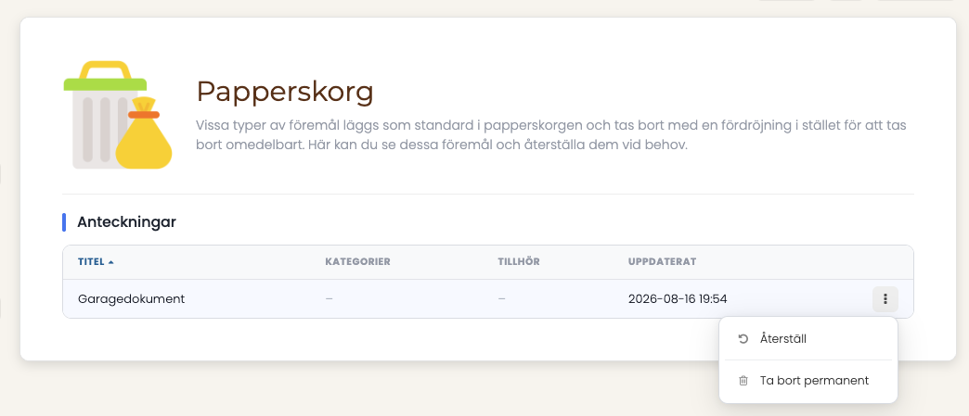Click the Papperskorg page heading
969x416 pixels.
[x=285, y=93]
